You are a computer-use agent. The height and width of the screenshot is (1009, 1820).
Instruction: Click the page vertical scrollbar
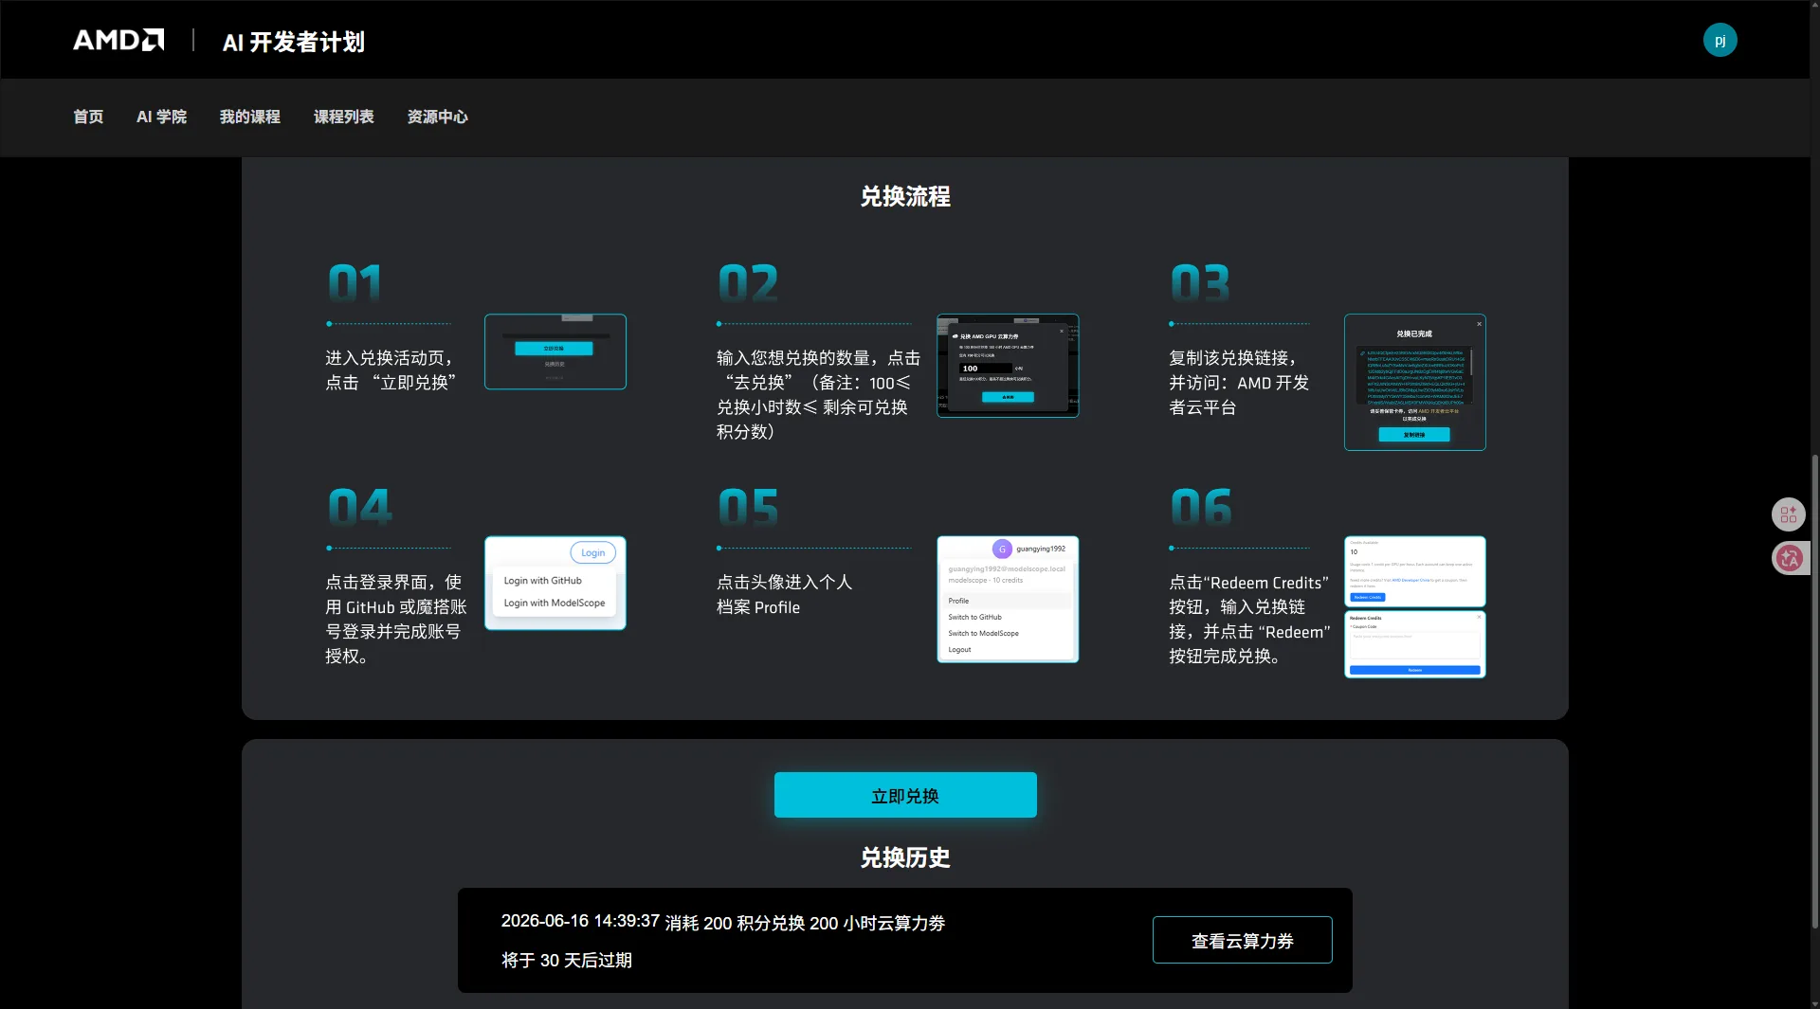pyautogui.click(x=1814, y=692)
